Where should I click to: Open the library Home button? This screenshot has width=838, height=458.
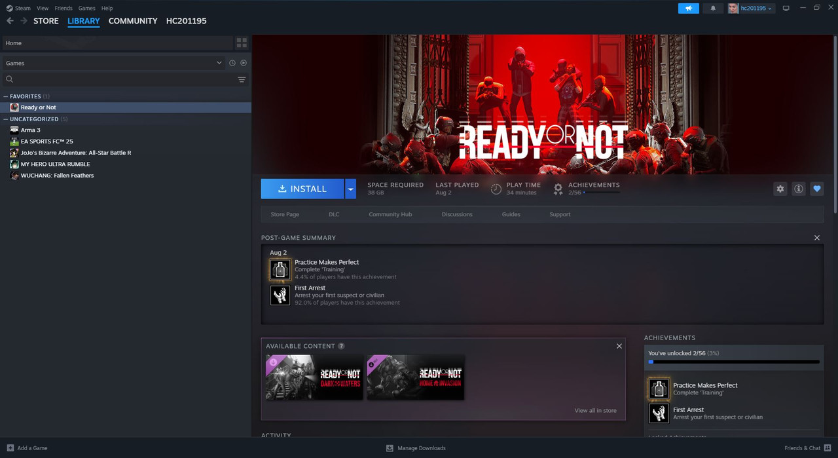[x=118, y=43]
